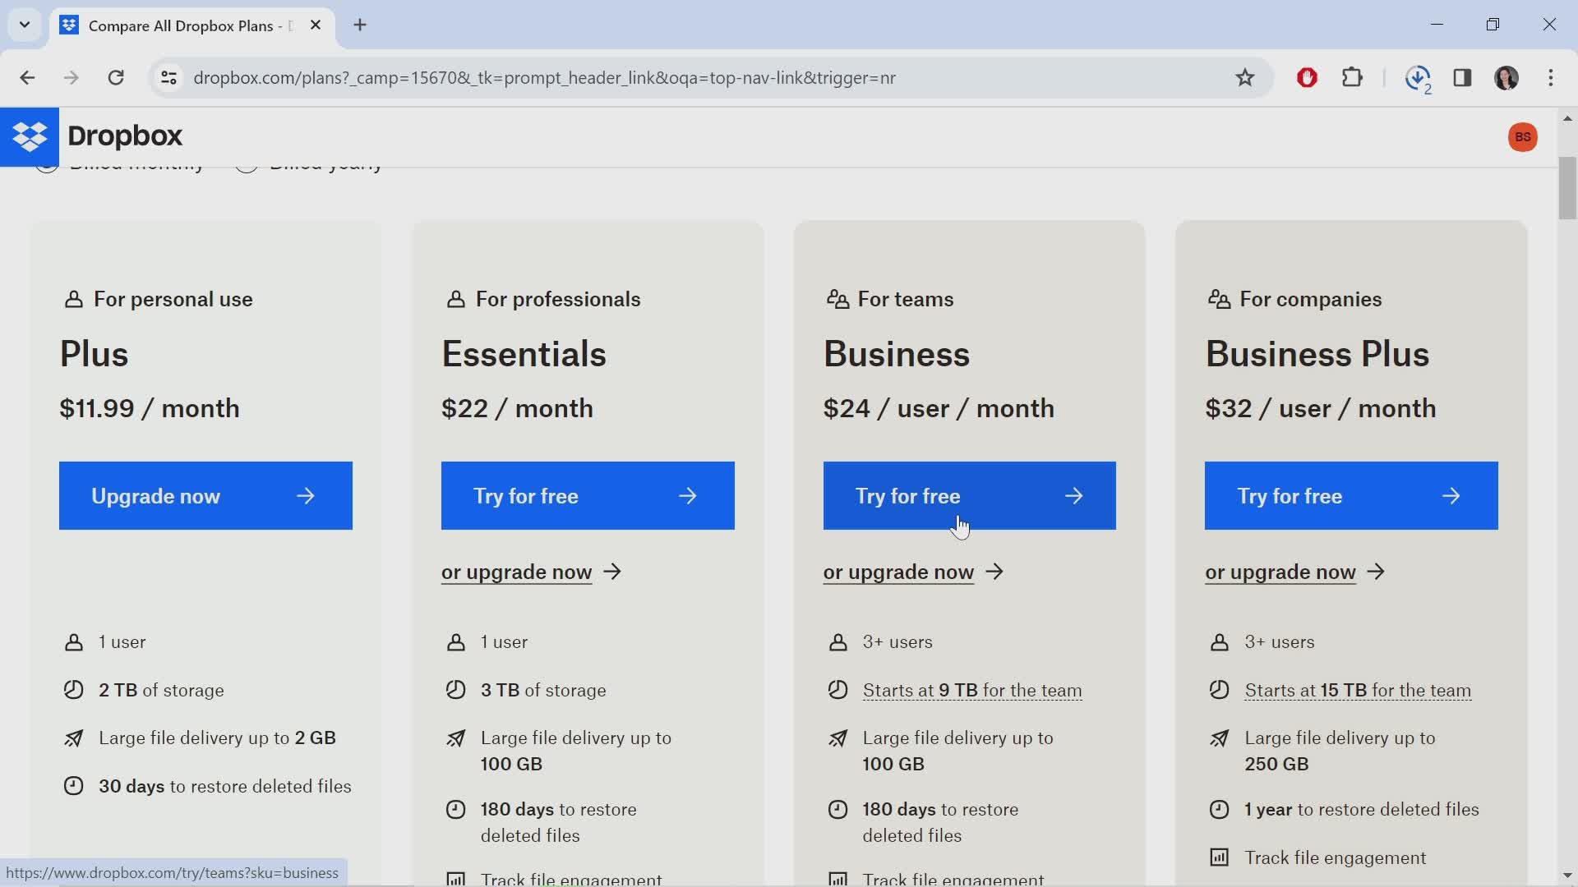1578x887 pixels.
Task: Click the Dropbox wordmark text
Action: pos(125,136)
